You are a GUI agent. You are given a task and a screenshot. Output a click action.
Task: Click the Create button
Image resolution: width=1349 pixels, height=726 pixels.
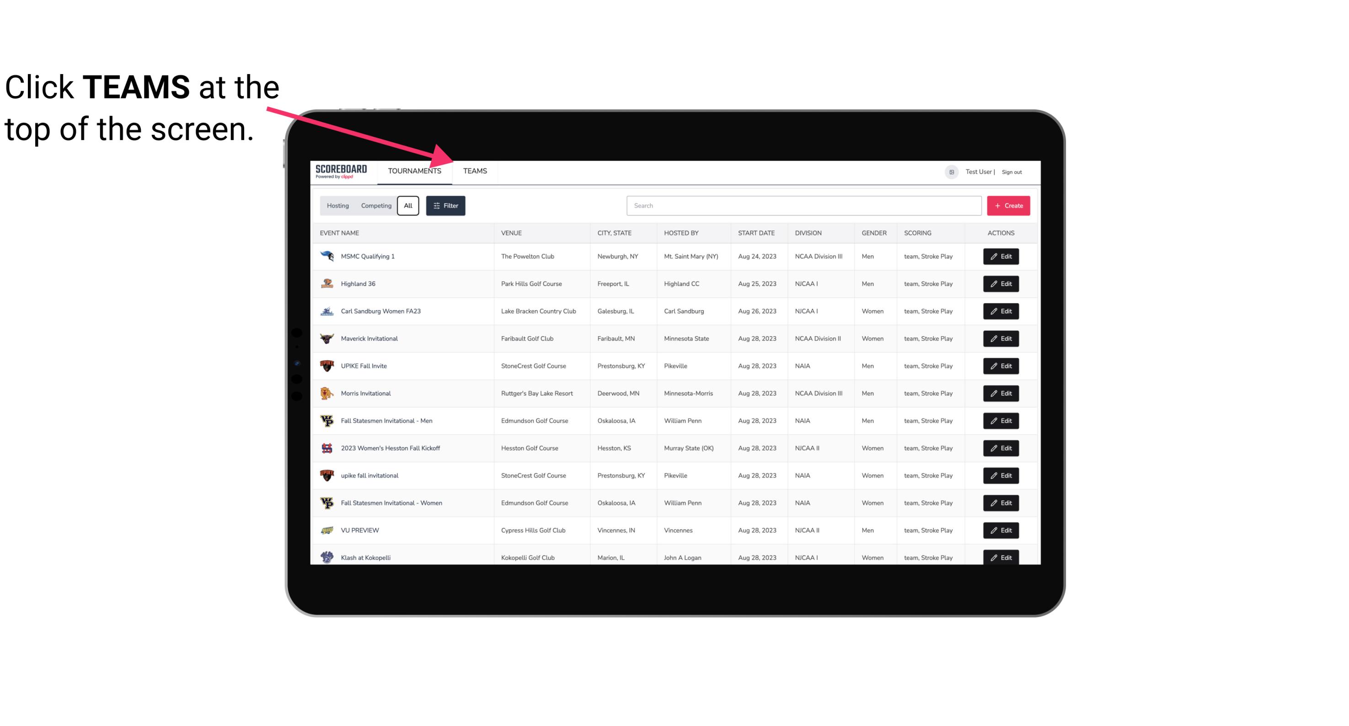1008,206
